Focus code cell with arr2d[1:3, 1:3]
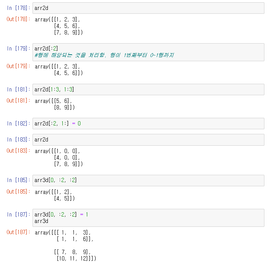The image size is (269, 262). pos(148,90)
